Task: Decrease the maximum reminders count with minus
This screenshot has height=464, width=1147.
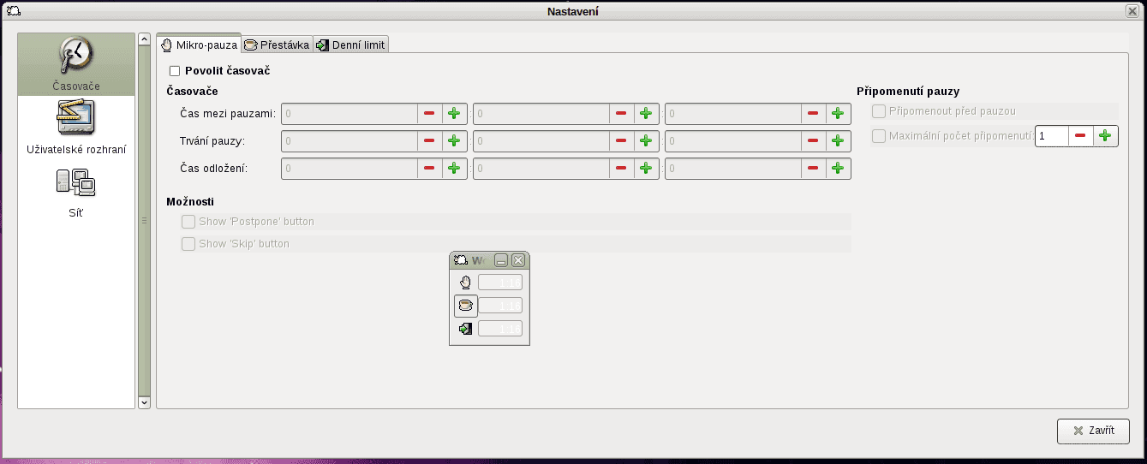Action: click(x=1080, y=135)
